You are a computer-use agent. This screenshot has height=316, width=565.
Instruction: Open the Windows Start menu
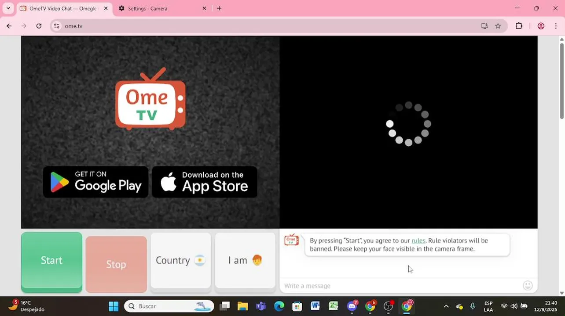[113, 306]
